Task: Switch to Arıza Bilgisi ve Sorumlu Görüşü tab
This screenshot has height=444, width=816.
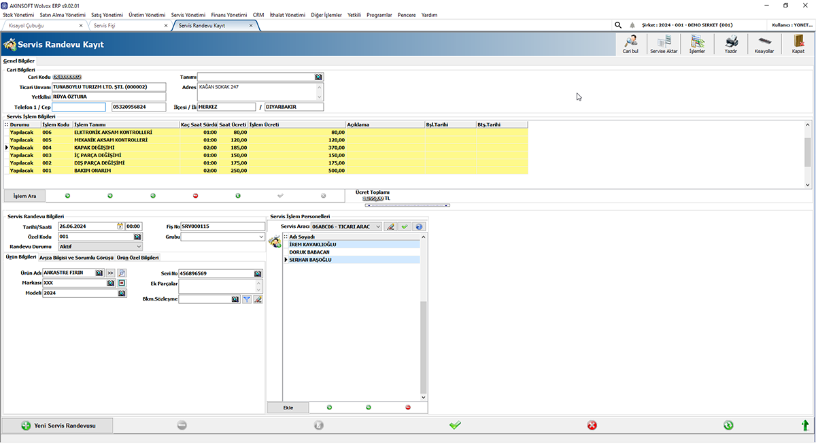Action: (x=76, y=258)
